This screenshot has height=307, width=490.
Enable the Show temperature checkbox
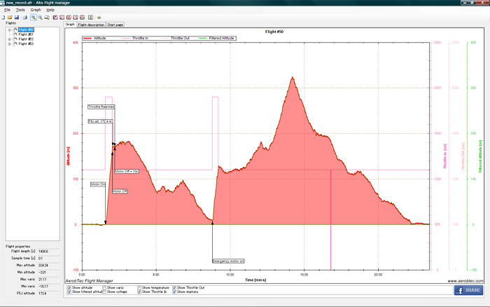point(139,287)
